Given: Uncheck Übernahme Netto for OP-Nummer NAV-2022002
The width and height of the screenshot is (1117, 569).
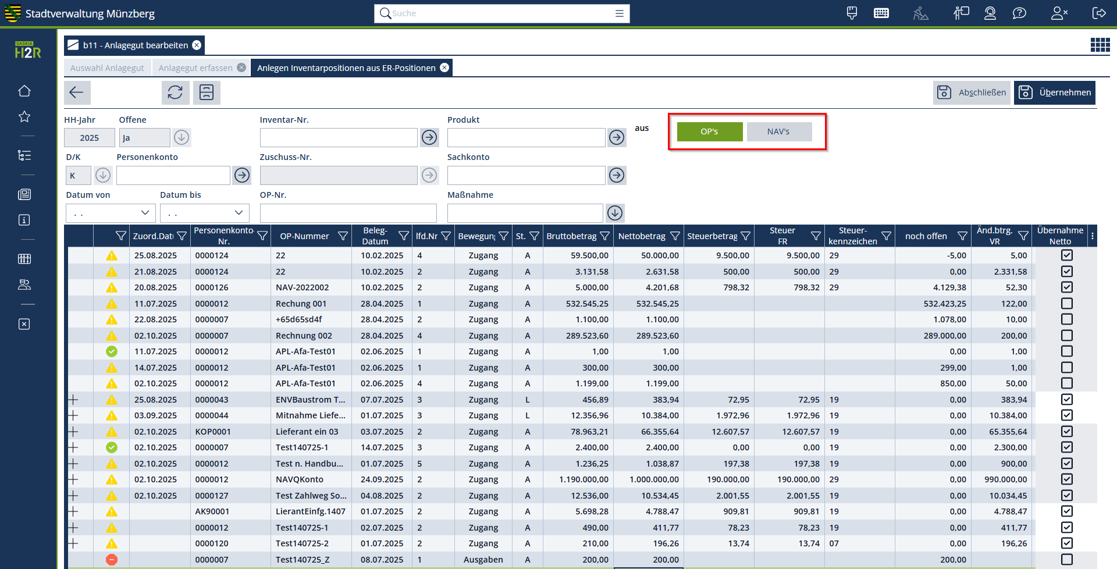Looking at the screenshot, I should coord(1066,287).
